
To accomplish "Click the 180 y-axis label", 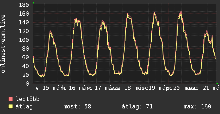I will (x=24, y=5).
